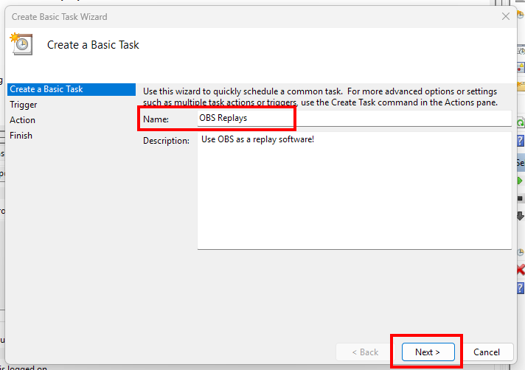
Task: Click the "Create a Basic Task" header title
Action: 93,45
